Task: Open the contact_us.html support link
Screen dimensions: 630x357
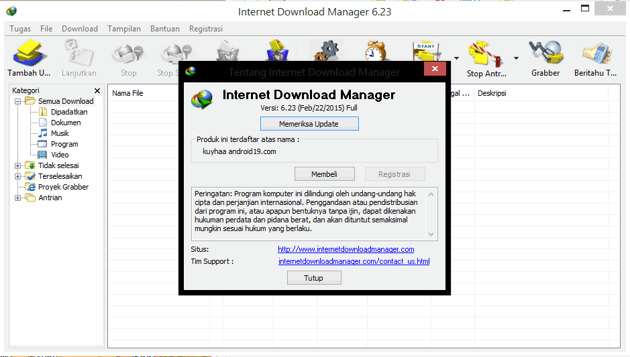Action: click(354, 261)
